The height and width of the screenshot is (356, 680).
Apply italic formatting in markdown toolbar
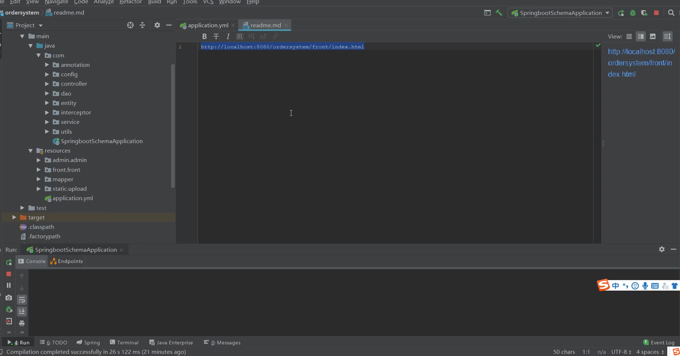pyautogui.click(x=228, y=36)
